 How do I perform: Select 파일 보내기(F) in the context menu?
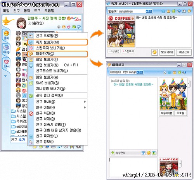click(57, 59)
